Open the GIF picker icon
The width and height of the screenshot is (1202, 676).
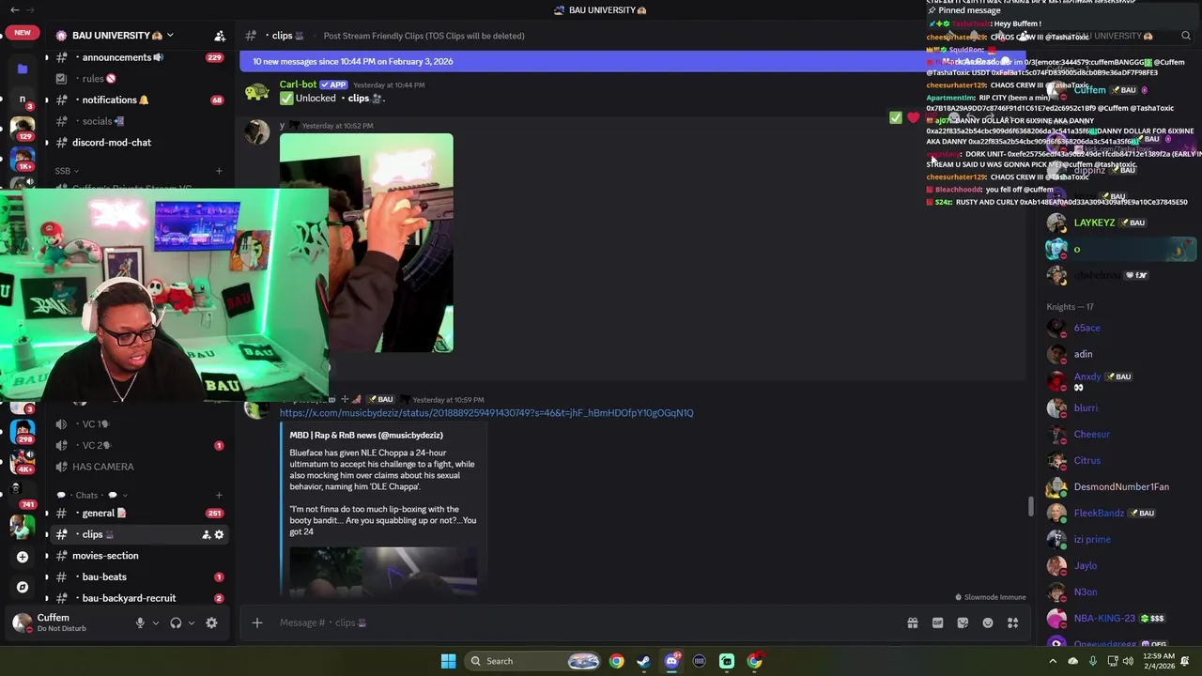tap(937, 622)
